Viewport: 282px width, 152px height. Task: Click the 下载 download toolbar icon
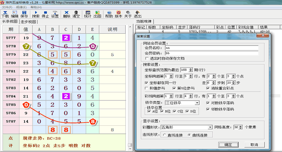pyautogui.click(x=5, y=14)
